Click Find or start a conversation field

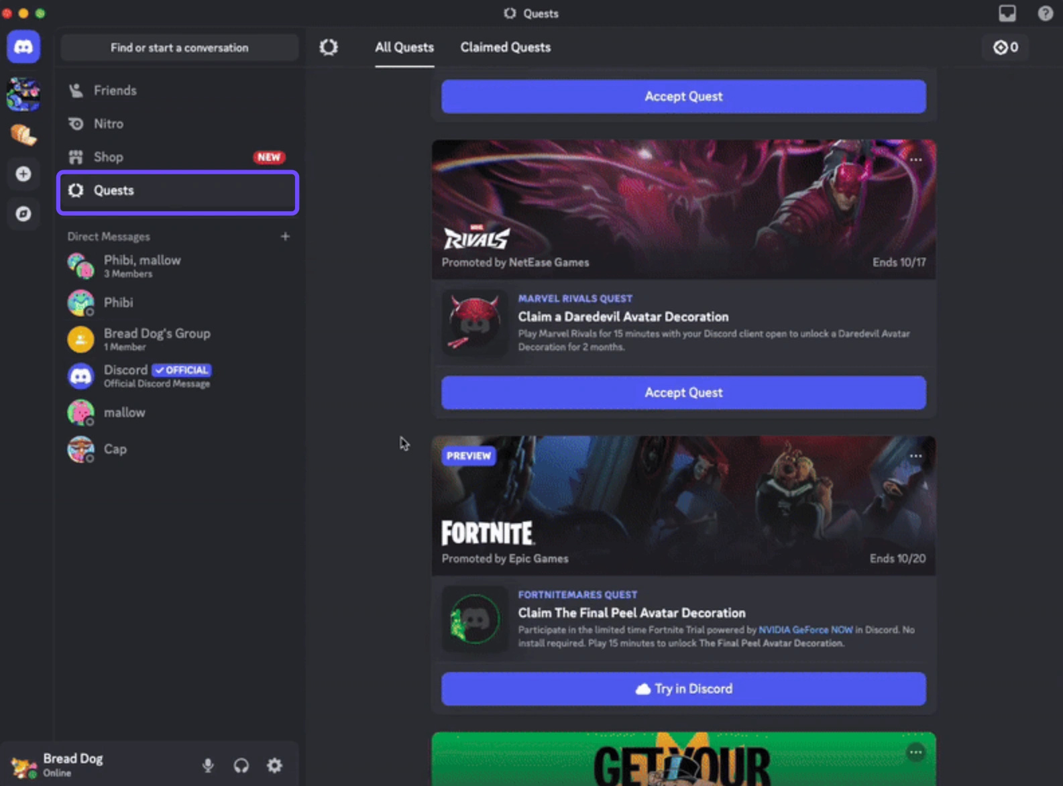(x=179, y=48)
